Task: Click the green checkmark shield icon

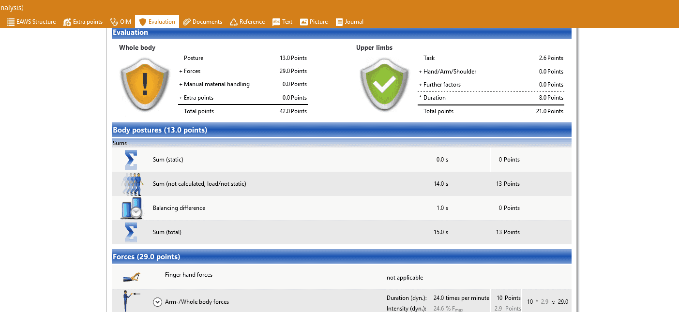Action: click(x=384, y=85)
